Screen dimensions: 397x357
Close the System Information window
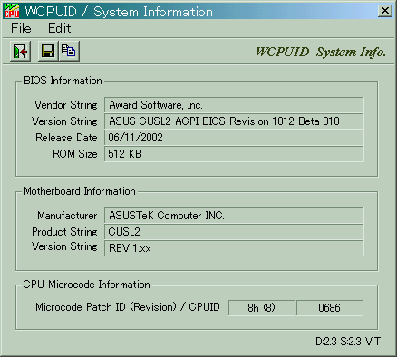(x=385, y=11)
